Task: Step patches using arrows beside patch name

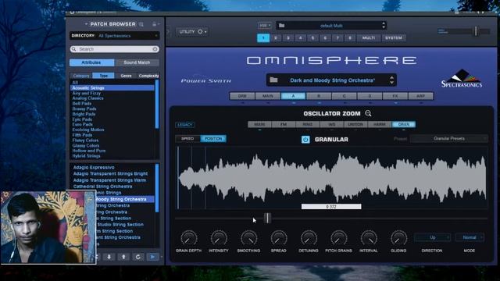Action: [392, 80]
